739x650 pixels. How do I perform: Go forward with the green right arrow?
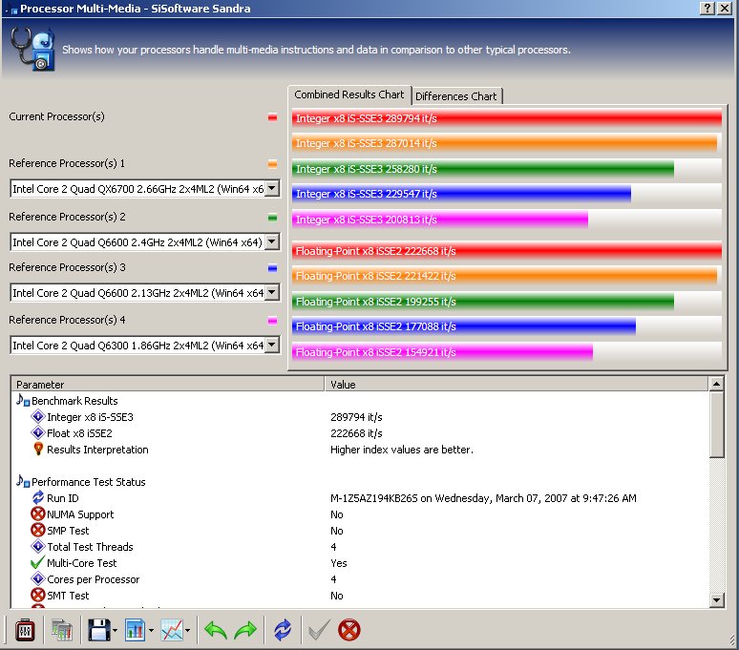click(245, 630)
